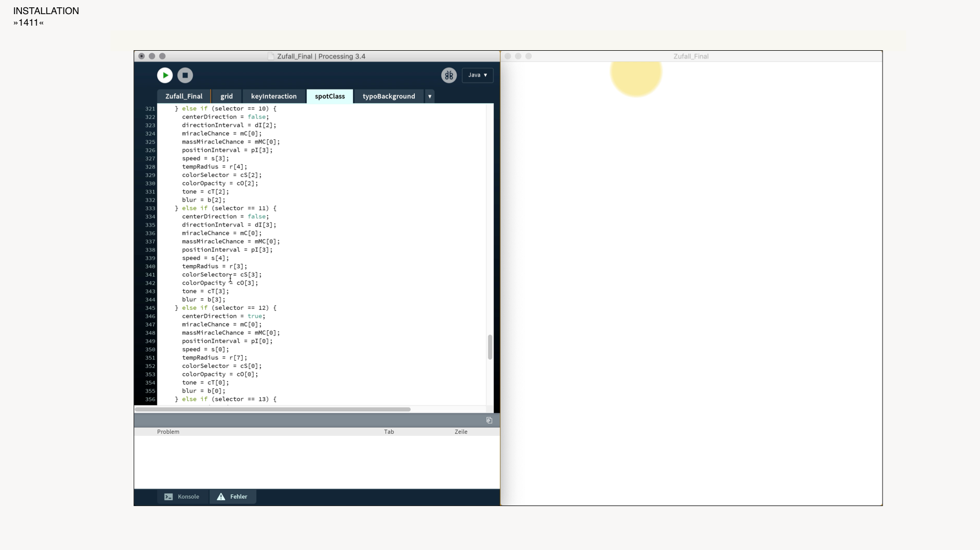The height and width of the screenshot is (550, 980).
Task: Click 'directionInterval = dI[2];' line
Action: click(x=229, y=125)
